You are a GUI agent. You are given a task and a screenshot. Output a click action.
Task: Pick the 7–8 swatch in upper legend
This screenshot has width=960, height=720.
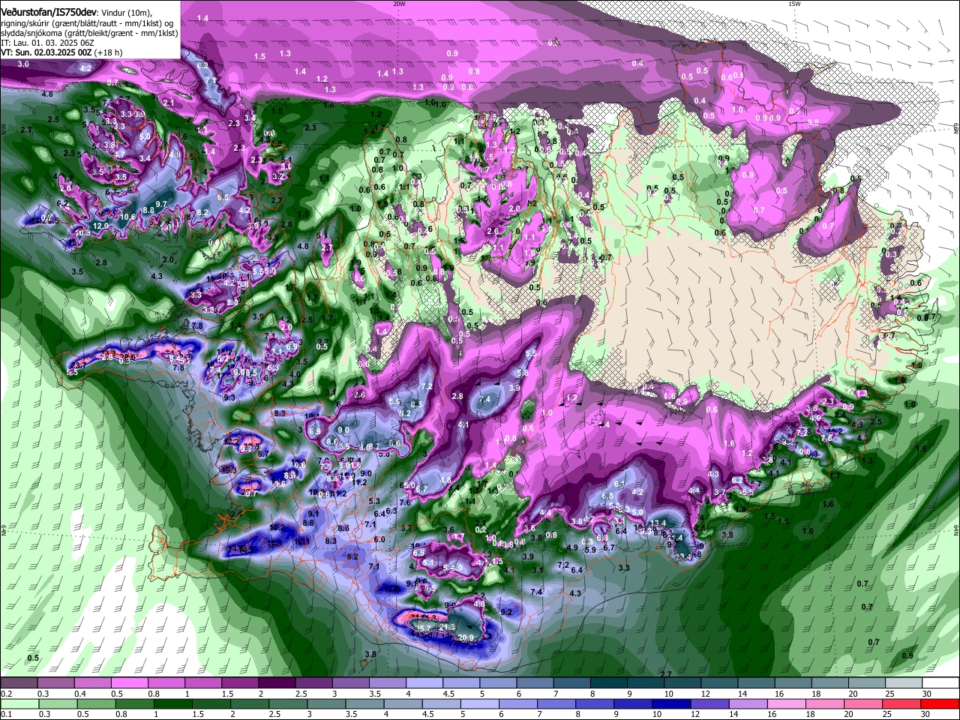(571, 683)
